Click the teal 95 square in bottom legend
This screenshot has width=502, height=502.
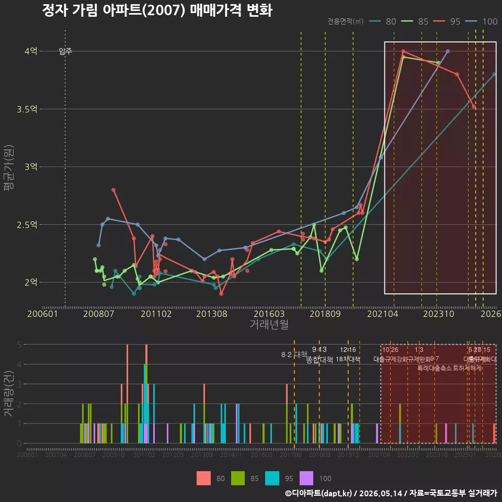[x=272, y=478]
